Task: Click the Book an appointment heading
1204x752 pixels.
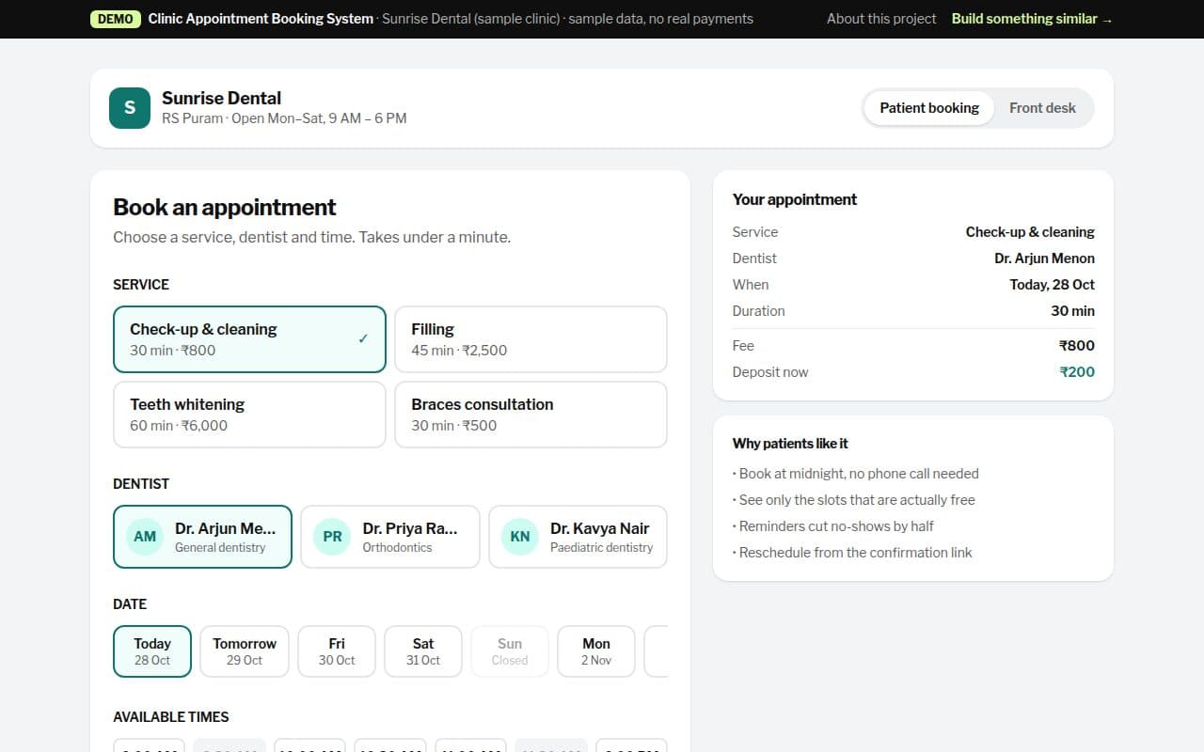Action: [x=225, y=207]
